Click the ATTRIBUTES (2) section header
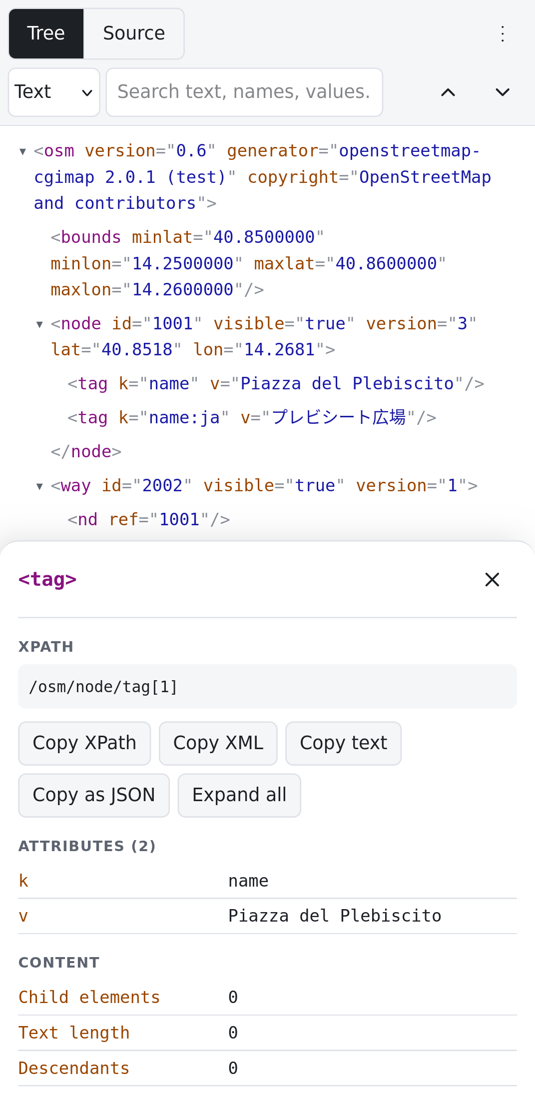This screenshot has height=1117, width=535. click(x=87, y=846)
